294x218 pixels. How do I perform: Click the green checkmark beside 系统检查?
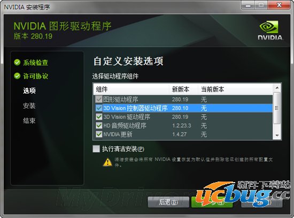click(x=17, y=62)
